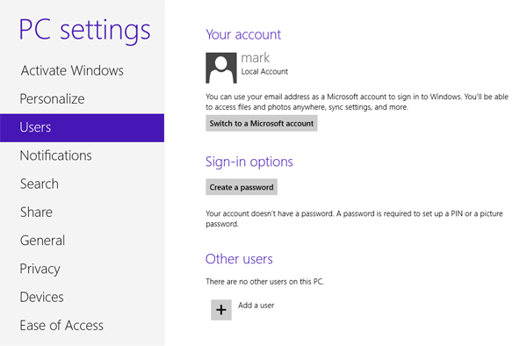Click the Your account heading

[243, 34]
